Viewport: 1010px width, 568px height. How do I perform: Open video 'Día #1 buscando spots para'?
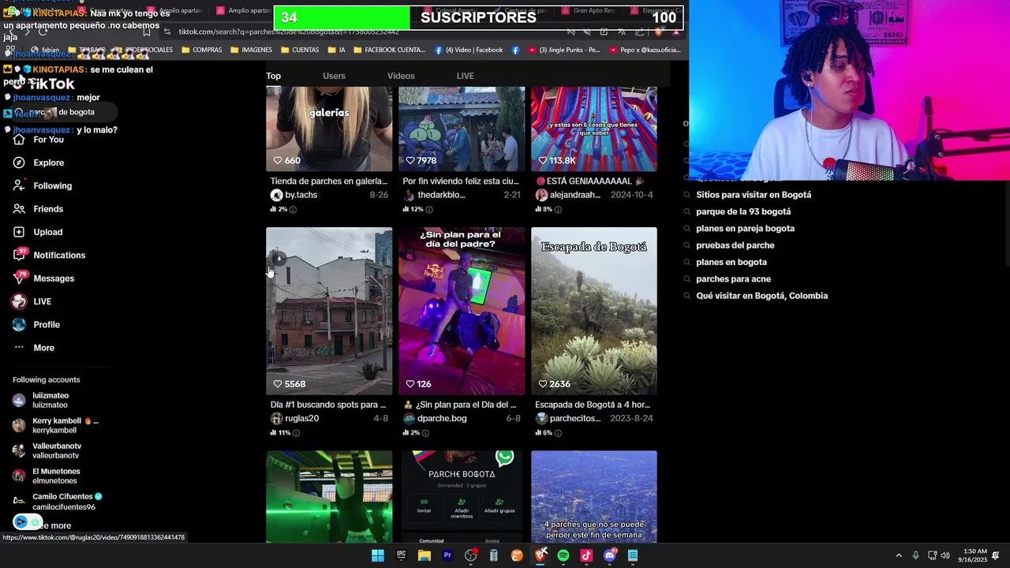tap(329, 311)
